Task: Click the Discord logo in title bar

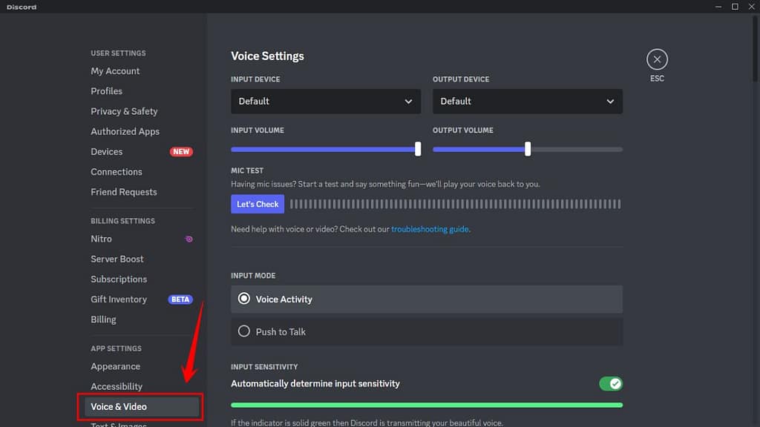Action: 22,7
